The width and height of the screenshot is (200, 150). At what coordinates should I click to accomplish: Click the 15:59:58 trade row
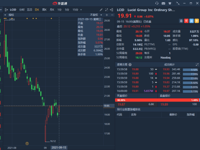136,69
